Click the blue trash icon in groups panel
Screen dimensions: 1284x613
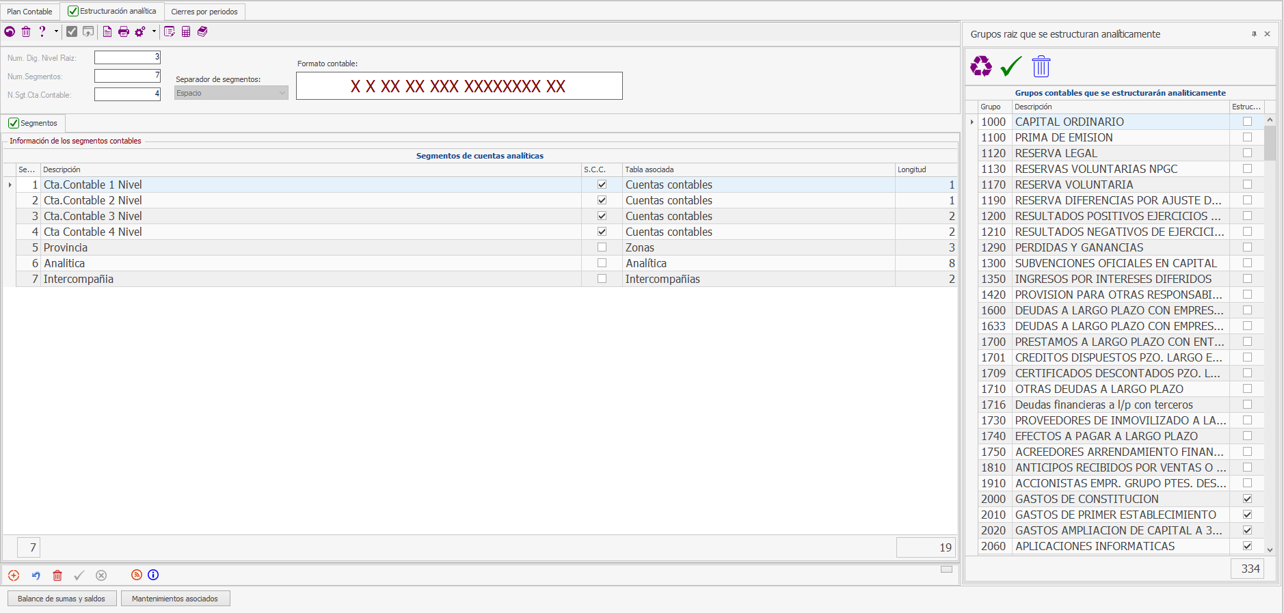click(1041, 66)
